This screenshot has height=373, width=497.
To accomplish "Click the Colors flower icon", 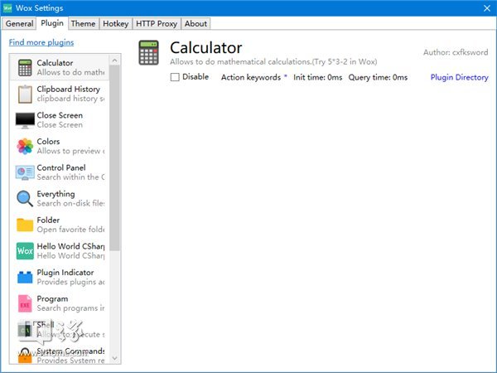I will click(25, 147).
